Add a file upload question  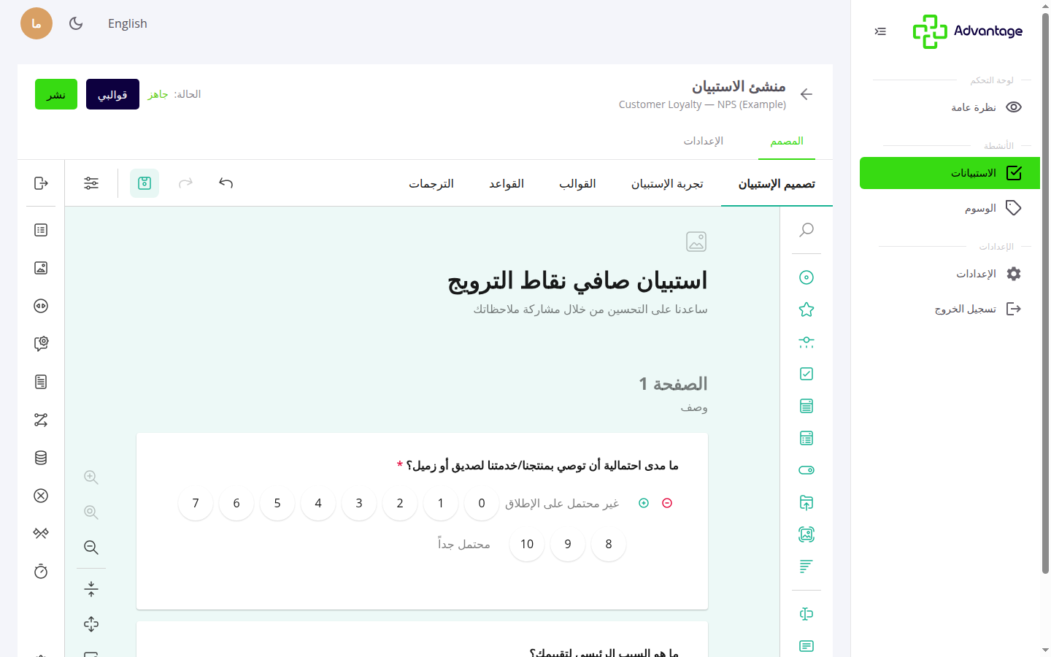tap(806, 502)
